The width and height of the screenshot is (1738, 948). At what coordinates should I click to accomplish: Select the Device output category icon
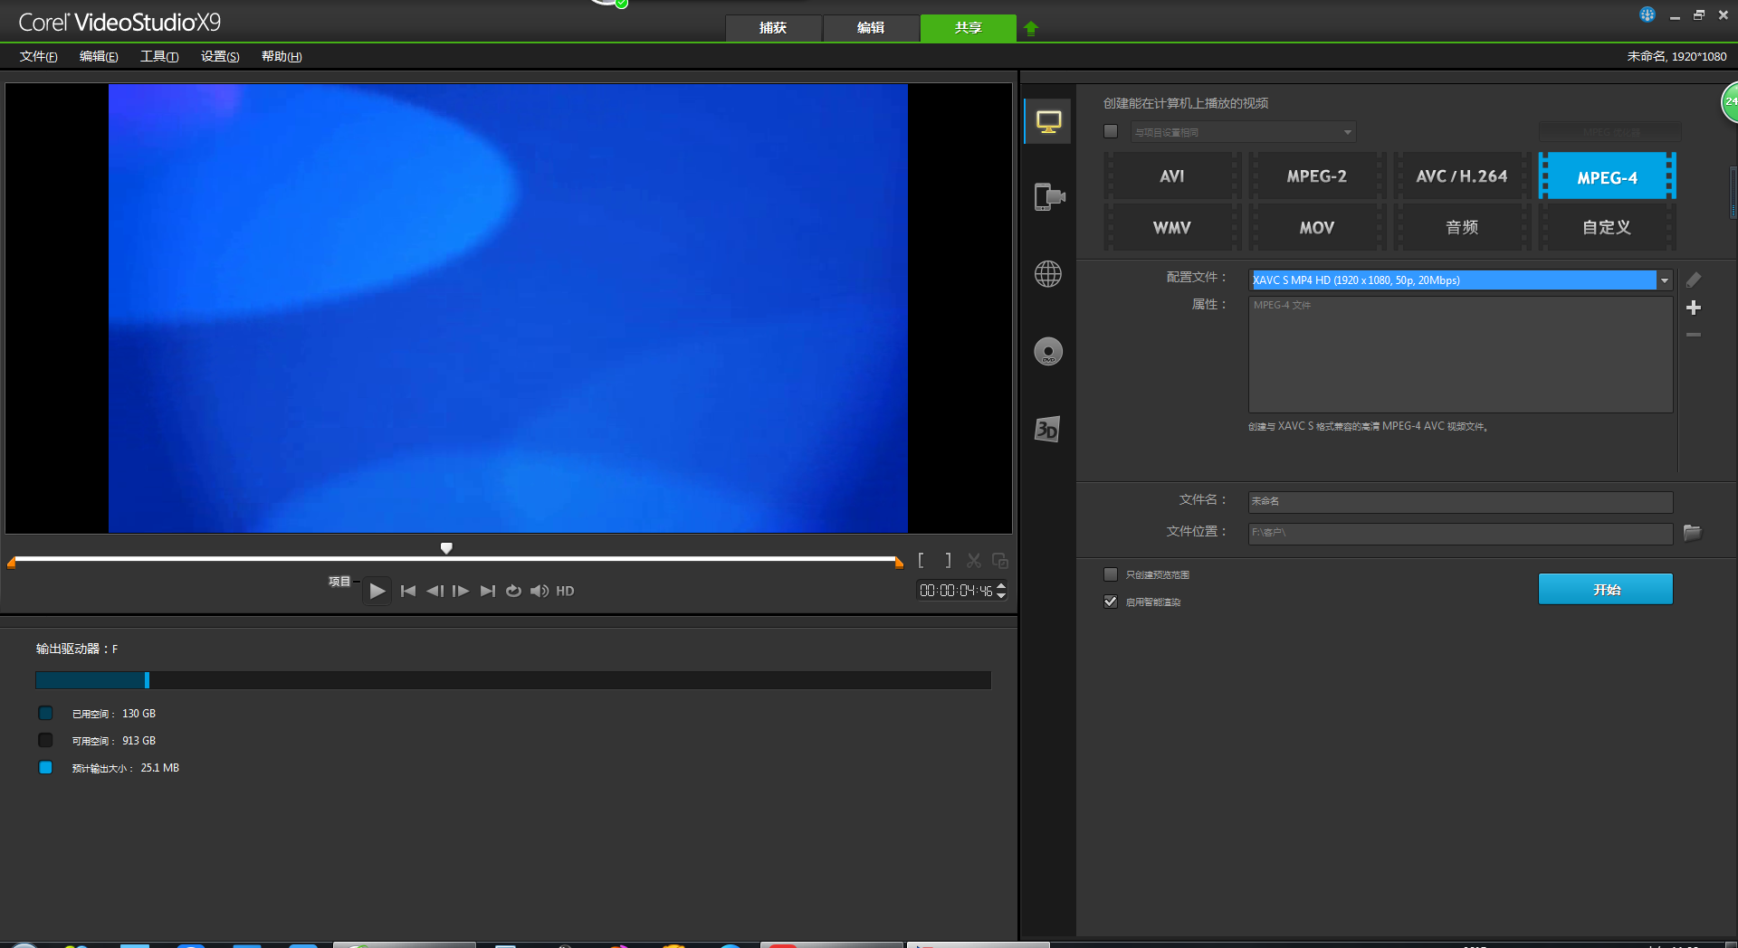(1048, 196)
